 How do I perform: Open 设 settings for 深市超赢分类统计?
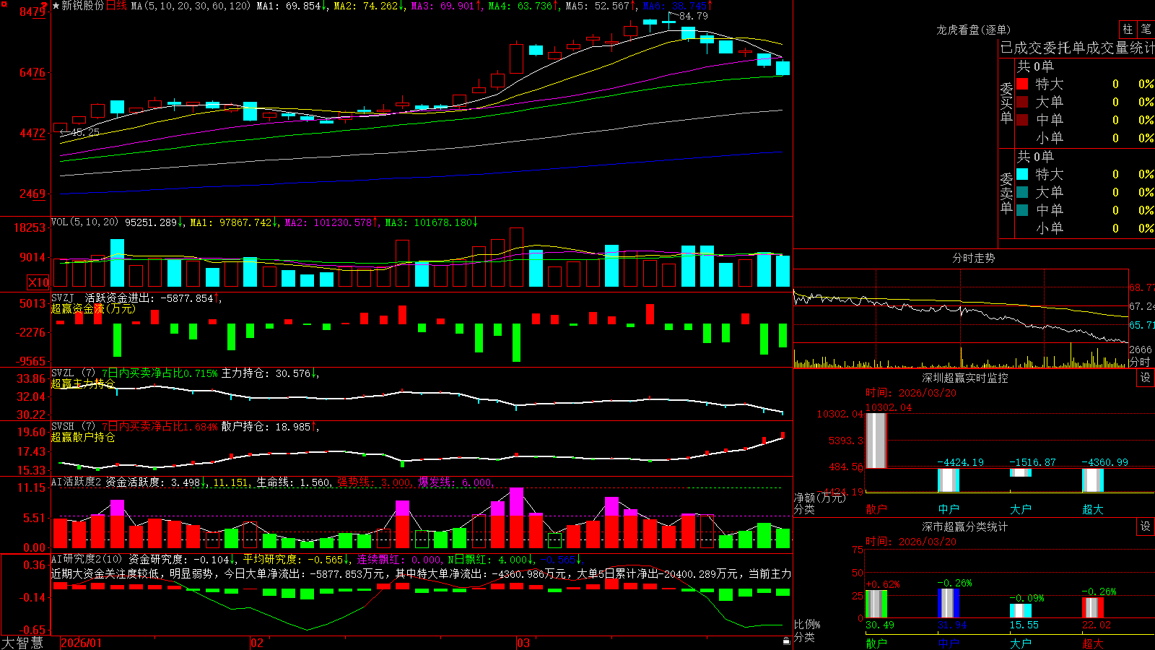tap(1145, 526)
